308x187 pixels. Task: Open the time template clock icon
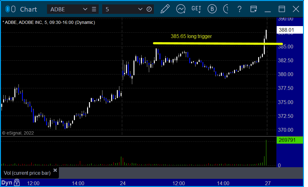click(149, 9)
